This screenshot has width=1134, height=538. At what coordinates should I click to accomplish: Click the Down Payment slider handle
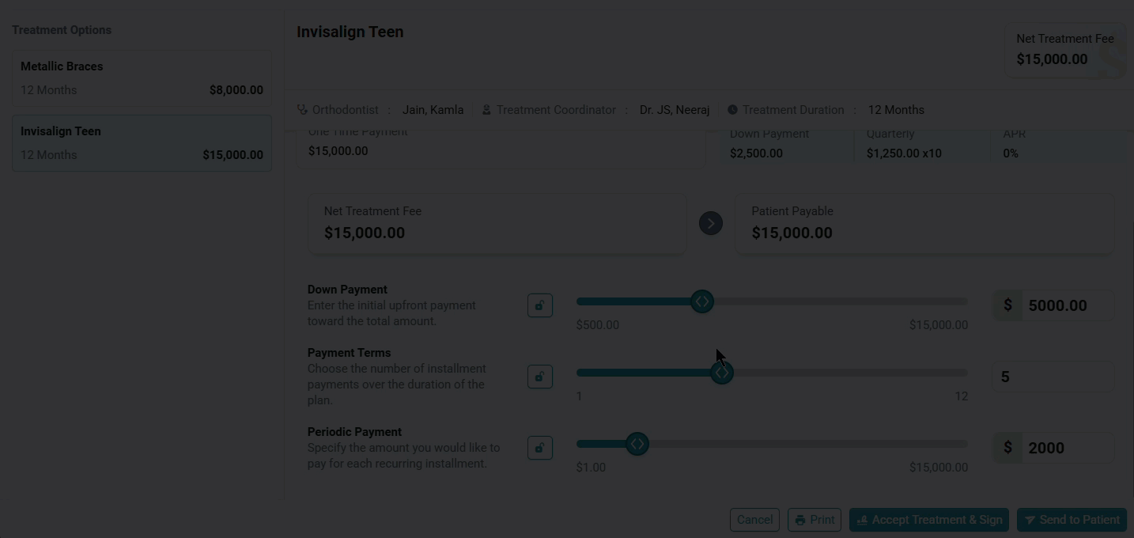(x=701, y=301)
